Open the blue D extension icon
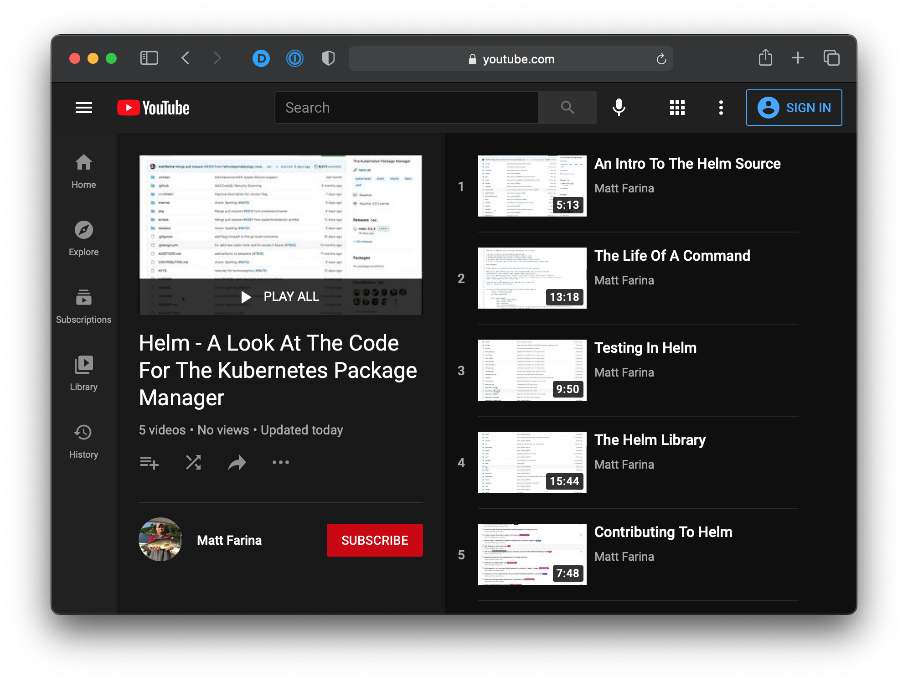Viewport: 908px width, 682px height. (x=261, y=58)
